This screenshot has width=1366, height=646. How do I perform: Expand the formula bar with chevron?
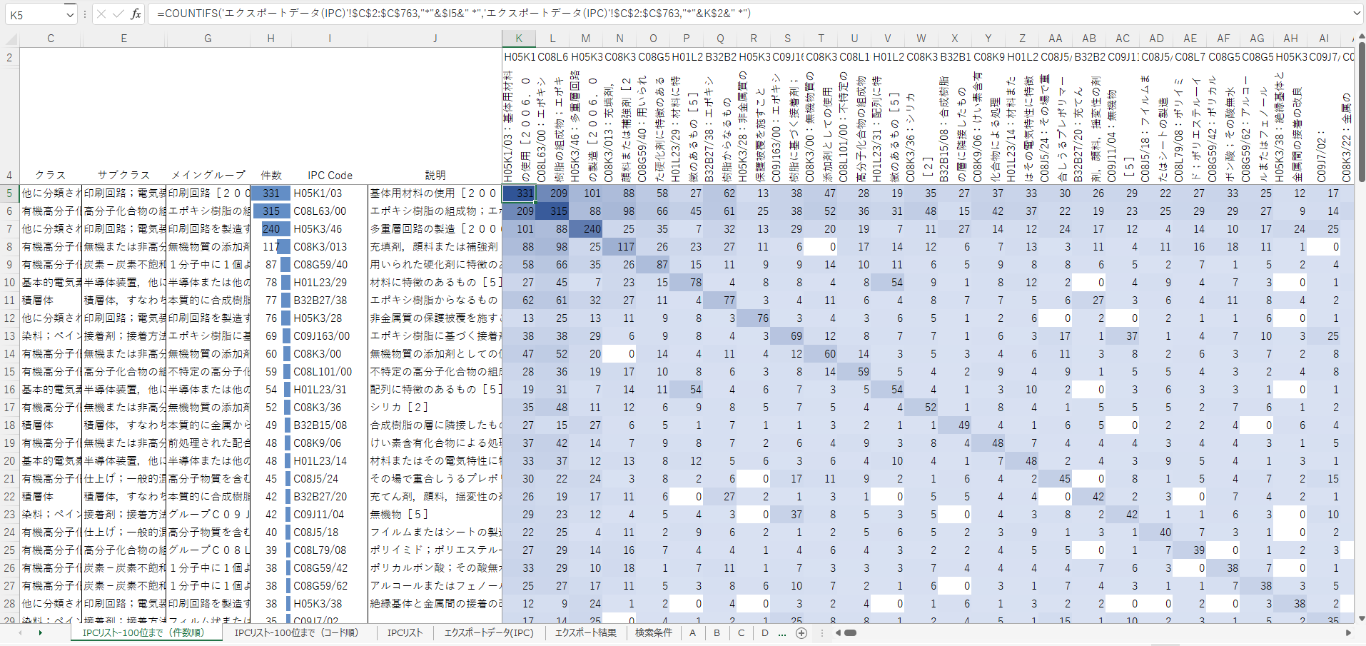tap(1356, 14)
